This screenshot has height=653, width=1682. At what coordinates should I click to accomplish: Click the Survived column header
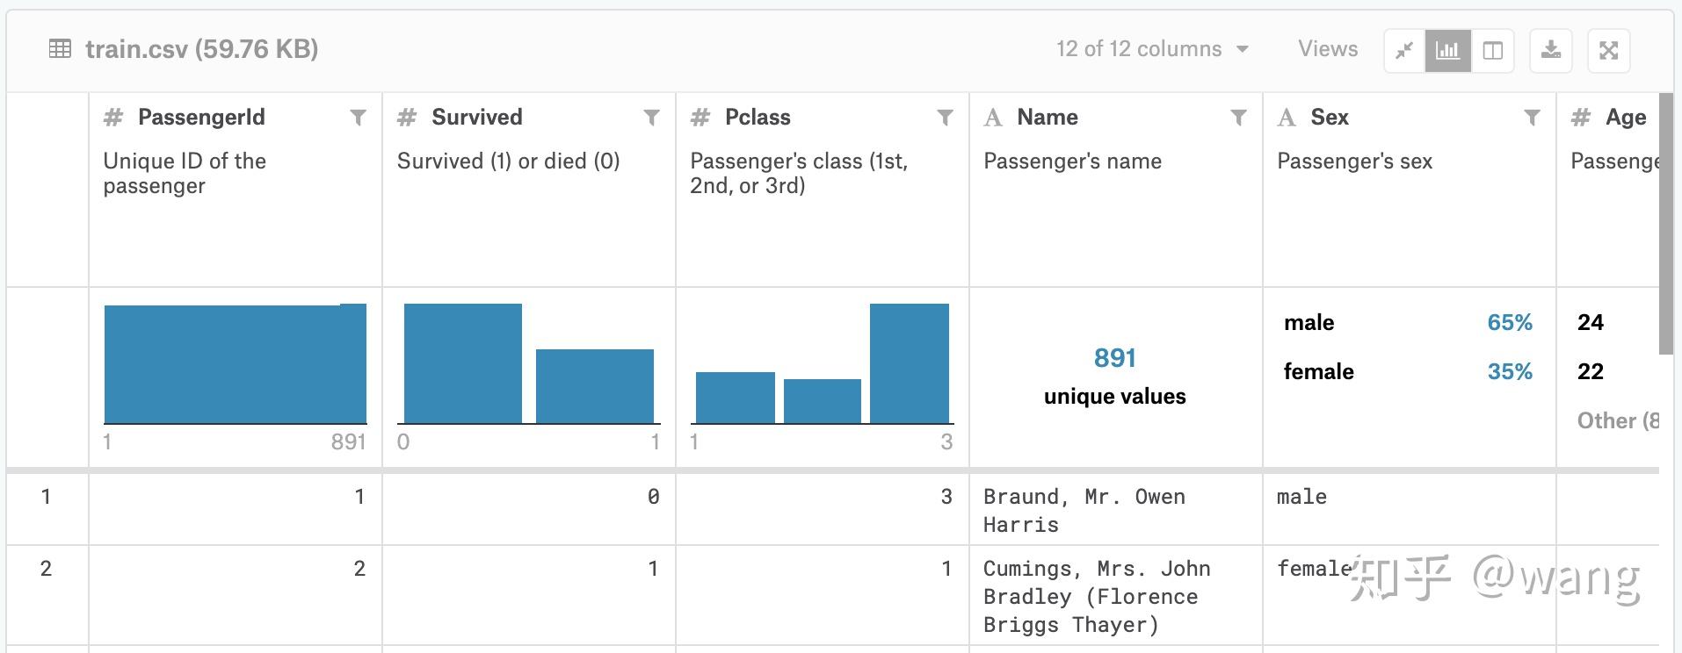click(476, 118)
